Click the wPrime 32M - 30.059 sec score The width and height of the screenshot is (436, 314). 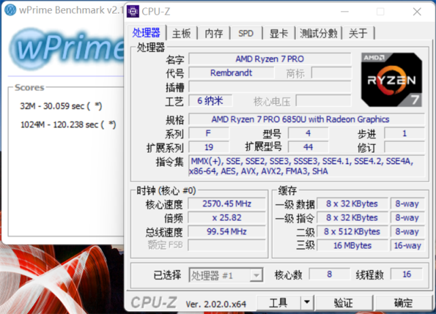click(x=61, y=106)
